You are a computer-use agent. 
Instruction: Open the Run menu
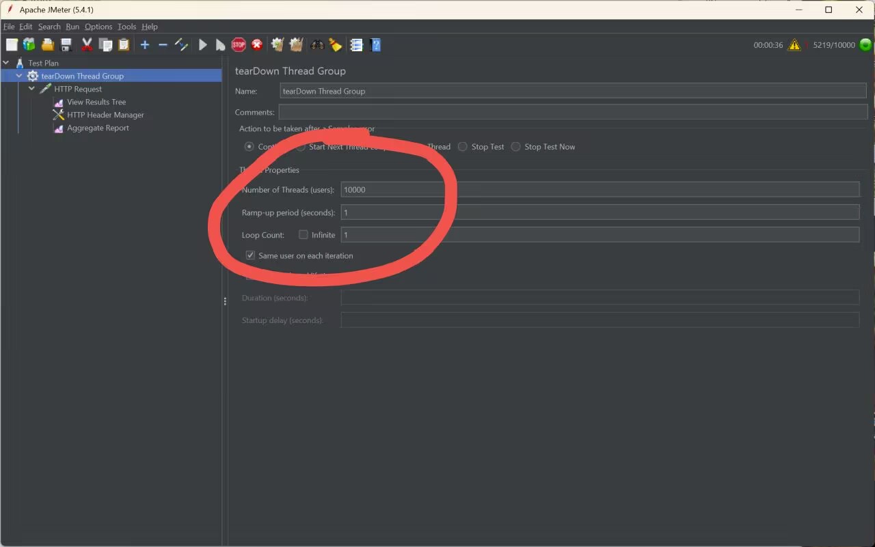point(72,27)
